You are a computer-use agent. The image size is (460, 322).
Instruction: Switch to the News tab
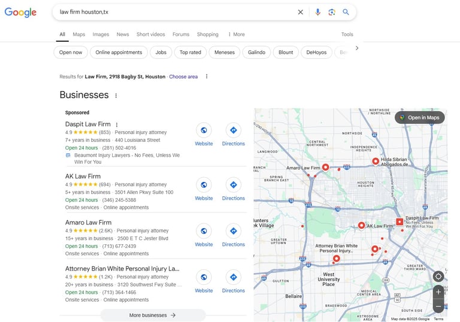[123, 34]
